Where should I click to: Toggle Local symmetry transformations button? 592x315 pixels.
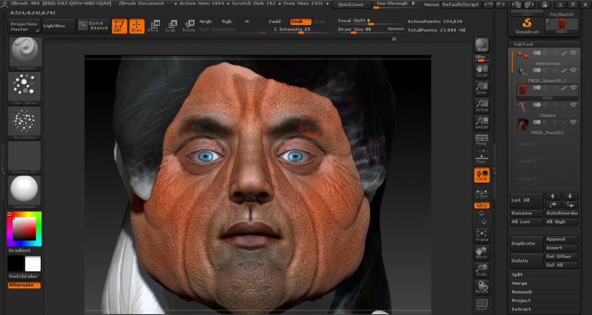(x=482, y=175)
